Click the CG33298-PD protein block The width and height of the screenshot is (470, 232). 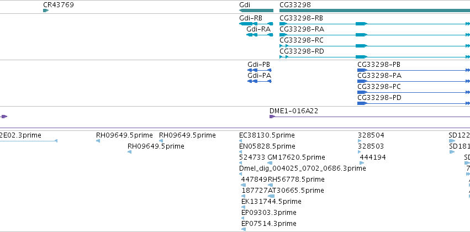(x=362, y=103)
